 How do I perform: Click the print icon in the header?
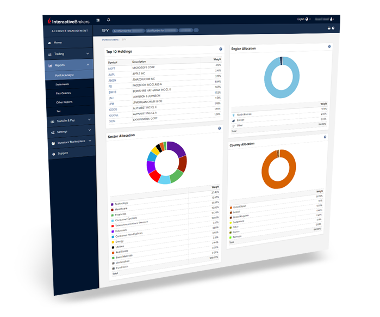(x=329, y=28)
